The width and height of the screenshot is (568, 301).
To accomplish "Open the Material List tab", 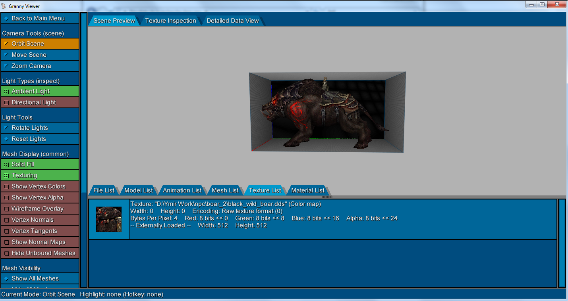I will pos(308,190).
